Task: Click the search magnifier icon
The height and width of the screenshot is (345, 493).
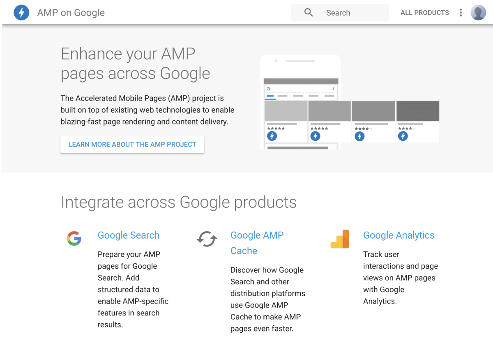Action: [x=309, y=13]
